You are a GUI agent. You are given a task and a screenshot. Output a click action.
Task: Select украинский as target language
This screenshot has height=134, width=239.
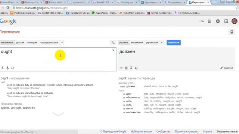[x=152, y=42]
